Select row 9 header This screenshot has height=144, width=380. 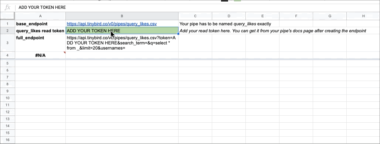(x=7, y=91)
